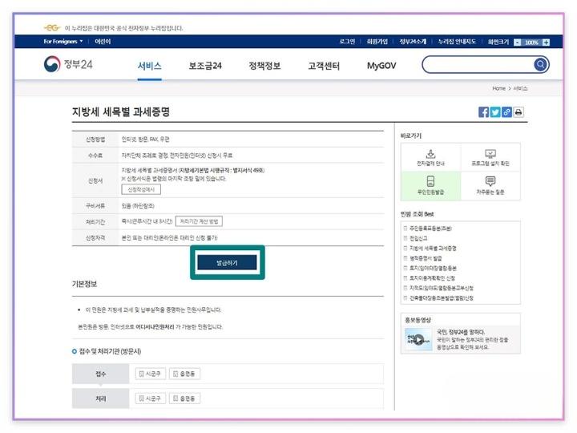Viewport: 577px width, 433px height.
Task: Share the page on Facebook
Action: pyautogui.click(x=483, y=112)
